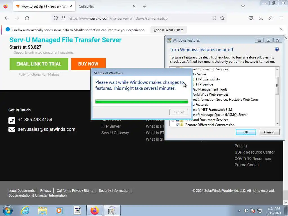This screenshot has width=288, height=216.
Task: Toggle the Print and Document Services checkbox
Action: click(x=177, y=120)
